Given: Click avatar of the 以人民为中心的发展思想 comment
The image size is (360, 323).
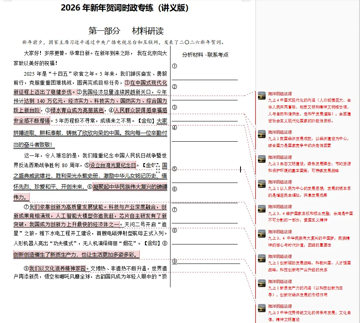Looking at the screenshot, I should click(x=262, y=184).
